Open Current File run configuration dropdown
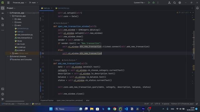The height and width of the screenshot is (112, 200). click(139, 2)
